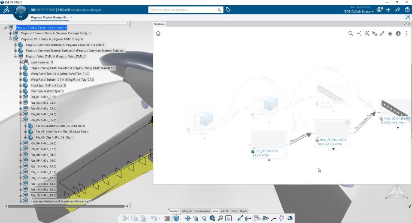Open the three-dot more menu in Relations
Image resolution: width=412 pixels, height=223 pixels.
(406, 33)
